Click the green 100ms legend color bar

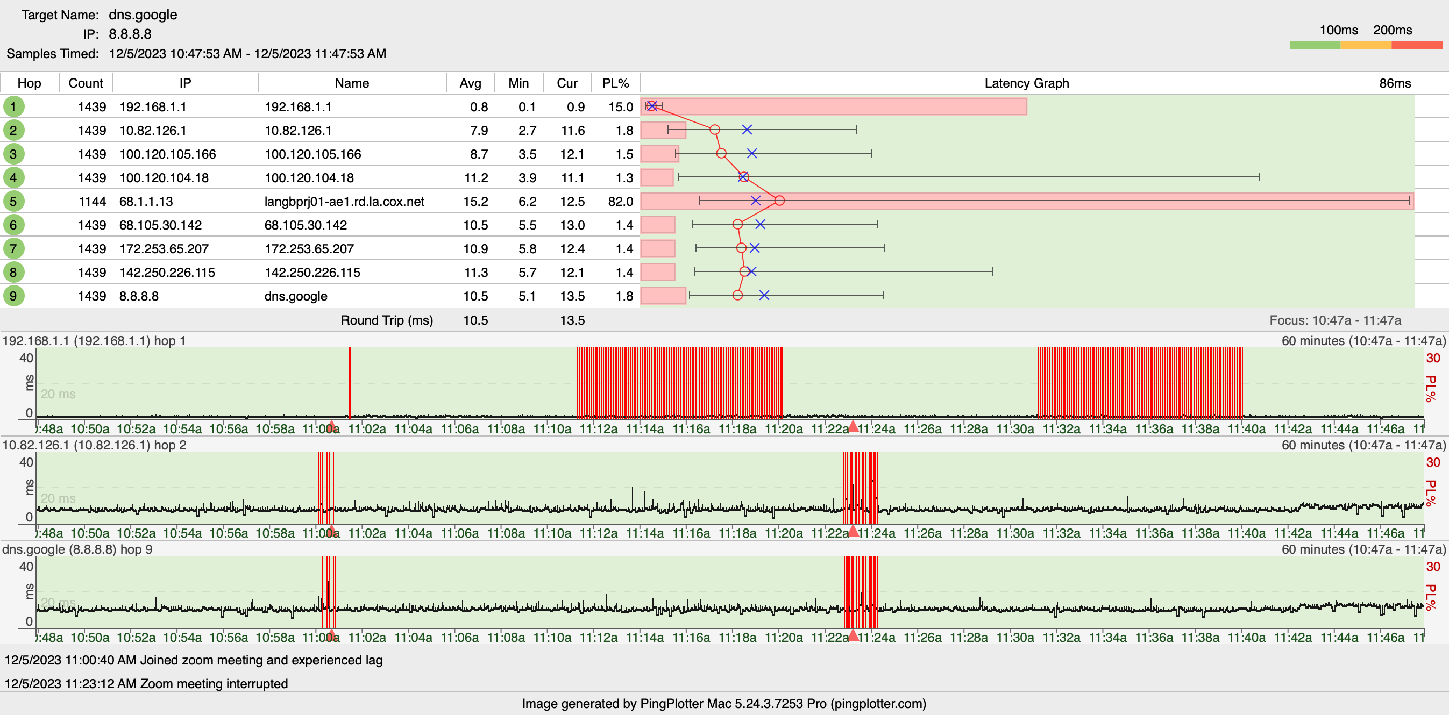point(1314,46)
